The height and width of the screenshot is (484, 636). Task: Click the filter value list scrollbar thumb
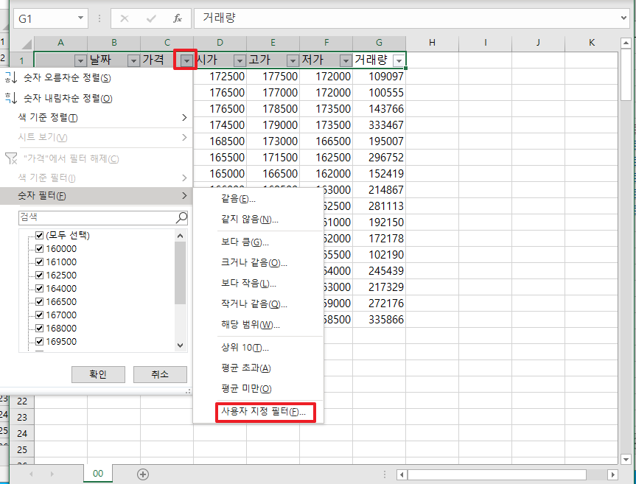pos(181,273)
